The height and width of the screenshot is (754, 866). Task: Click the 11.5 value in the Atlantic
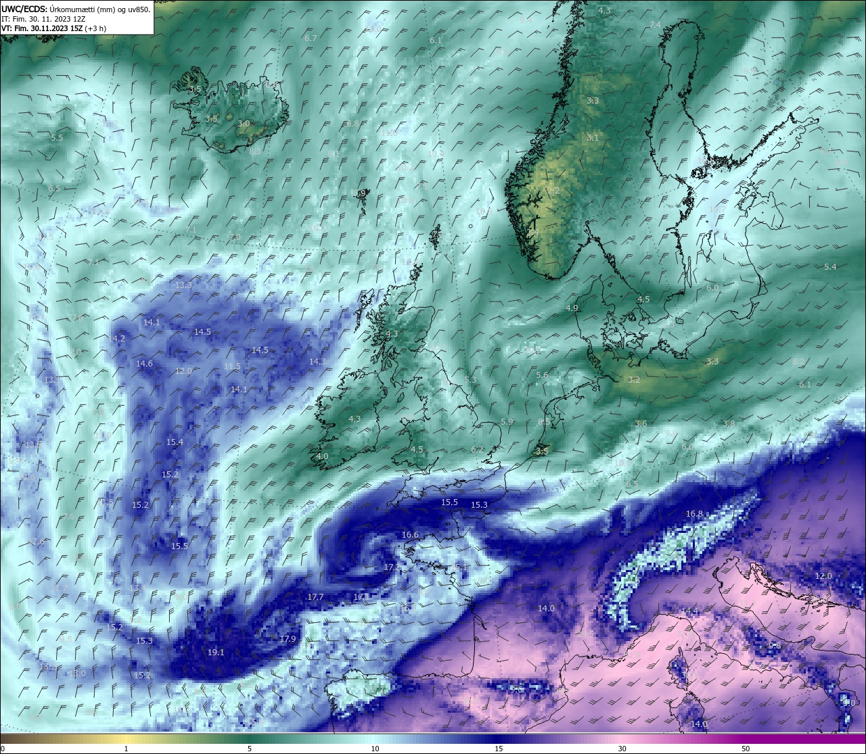tap(232, 367)
